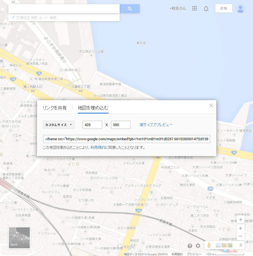The width and height of the screenshot is (253, 256).
Task: Open the notifications bell
Action: tap(206, 9)
